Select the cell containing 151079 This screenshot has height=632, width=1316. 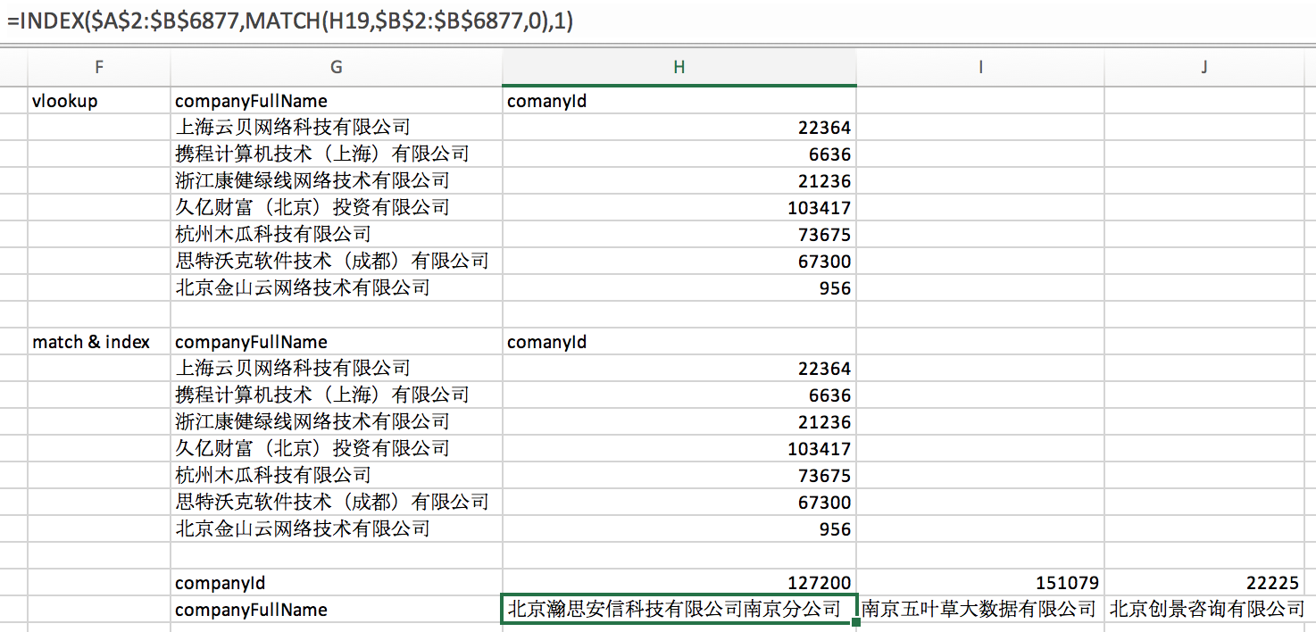coord(979,583)
